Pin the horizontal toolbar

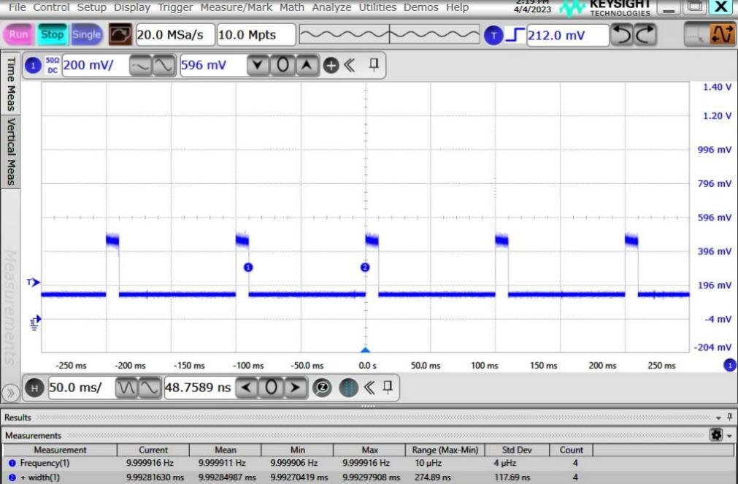(x=388, y=387)
